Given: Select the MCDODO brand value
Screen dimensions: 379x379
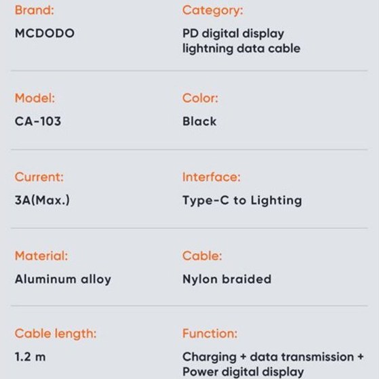Looking at the screenshot, I should click(45, 33).
